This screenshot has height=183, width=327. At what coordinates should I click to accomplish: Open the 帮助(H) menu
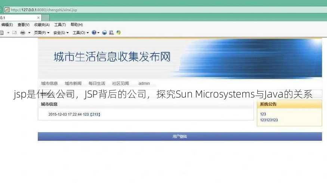[77, 25]
